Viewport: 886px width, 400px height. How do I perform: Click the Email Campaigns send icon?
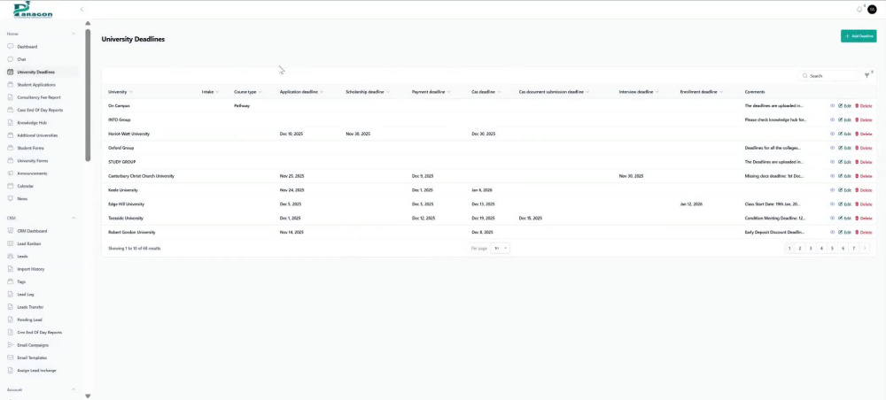10,345
